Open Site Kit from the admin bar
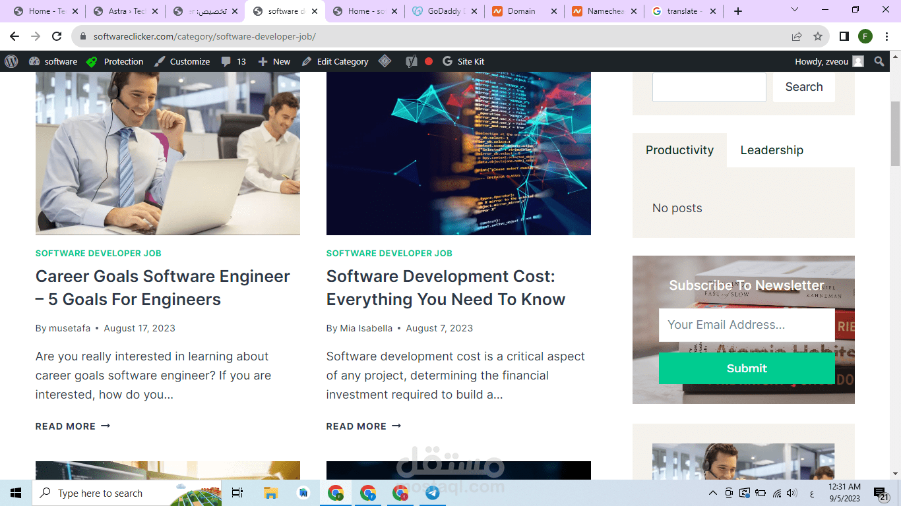Image resolution: width=901 pixels, height=506 pixels. pyautogui.click(x=463, y=61)
